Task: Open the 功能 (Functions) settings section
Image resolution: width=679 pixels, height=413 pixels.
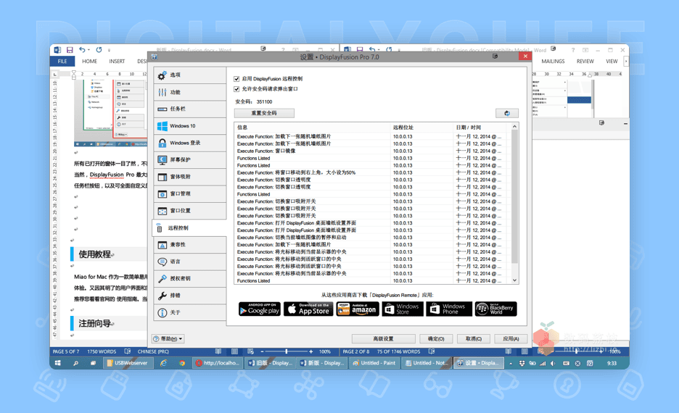Action: tap(189, 92)
